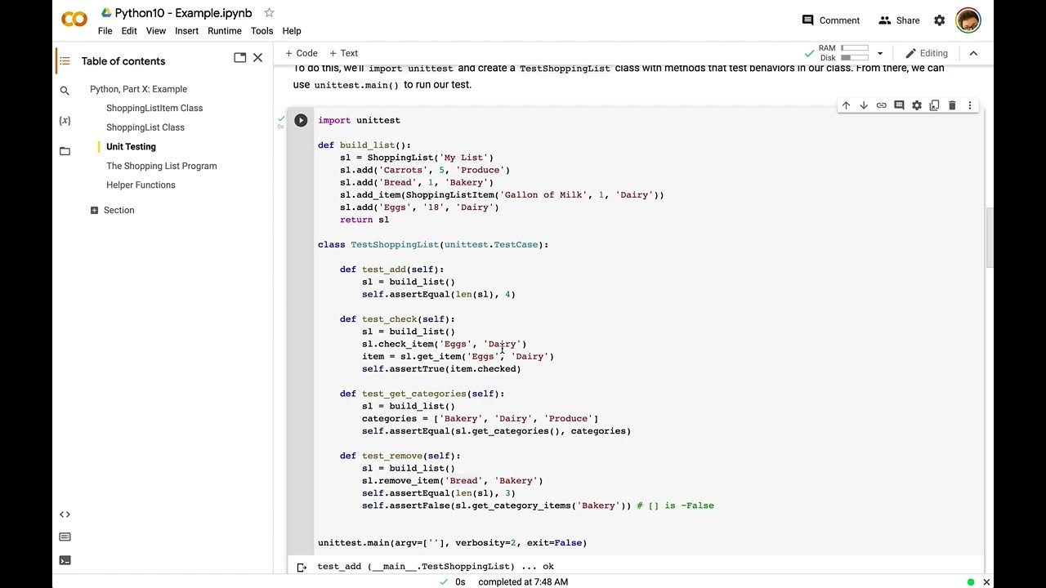This screenshot has height=588, width=1046.
Task: Open the Edit menu
Action: click(129, 31)
